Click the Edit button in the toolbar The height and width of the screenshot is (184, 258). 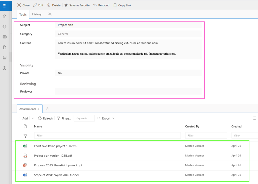click(38, 5)
